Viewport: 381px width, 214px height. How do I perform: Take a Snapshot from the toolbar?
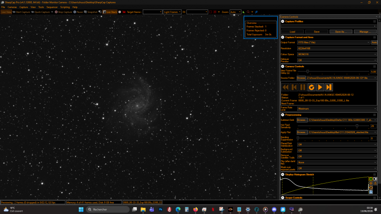point(90,12)
